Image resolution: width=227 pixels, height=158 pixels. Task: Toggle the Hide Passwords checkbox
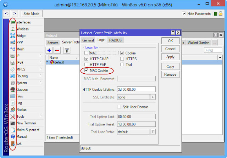pyautogui.click(x=184, y=13)
